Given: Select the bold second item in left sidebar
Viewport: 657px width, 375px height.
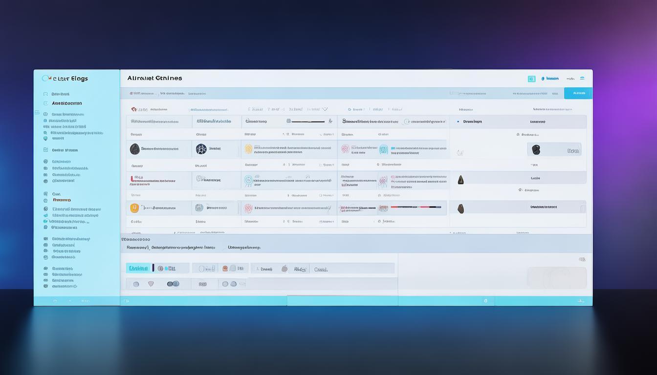Looking at the screenshot, I should 66,103.
